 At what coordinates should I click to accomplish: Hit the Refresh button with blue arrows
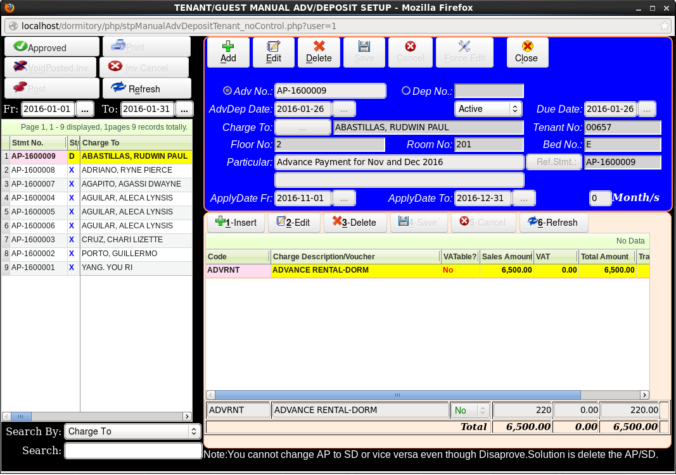pyautogui.click(x=146, y=89)
